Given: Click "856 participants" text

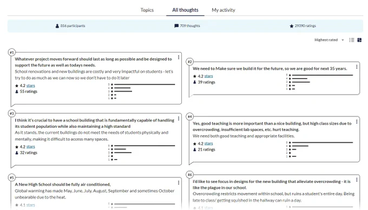Looking at the screenshot, I should (73, 26).
